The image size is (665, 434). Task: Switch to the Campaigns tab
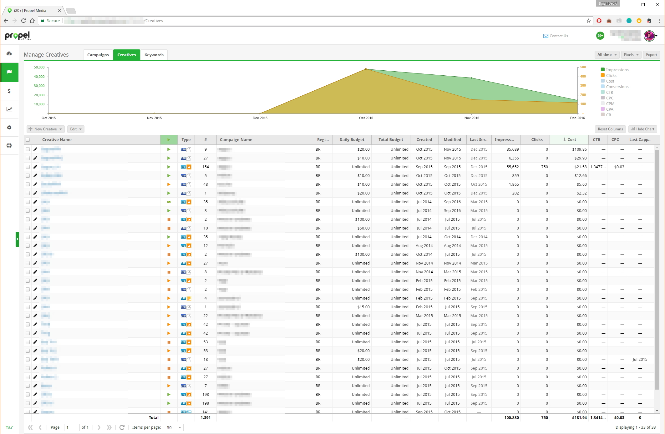coord(98,55)
